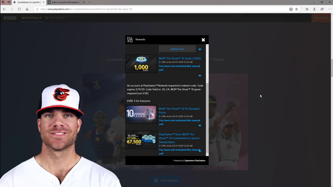333x187 pixels.
Task: Click the Pre-Order button
Action: click(x=321, y=18)
